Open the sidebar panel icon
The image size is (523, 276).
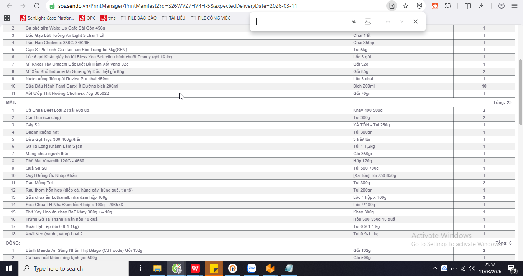pos(468,6)
